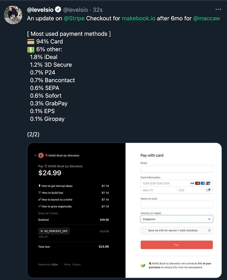Click the Visa card brand icon

click(x=192, y=183)
